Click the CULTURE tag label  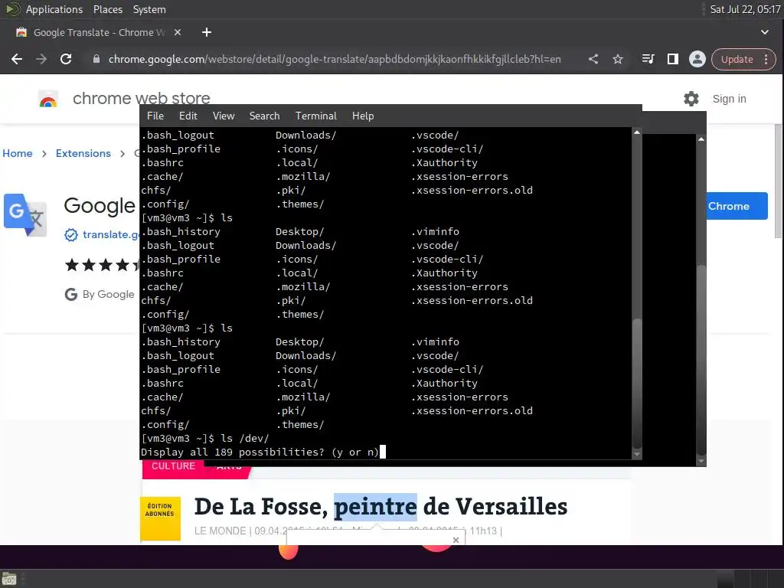[173, 466]
